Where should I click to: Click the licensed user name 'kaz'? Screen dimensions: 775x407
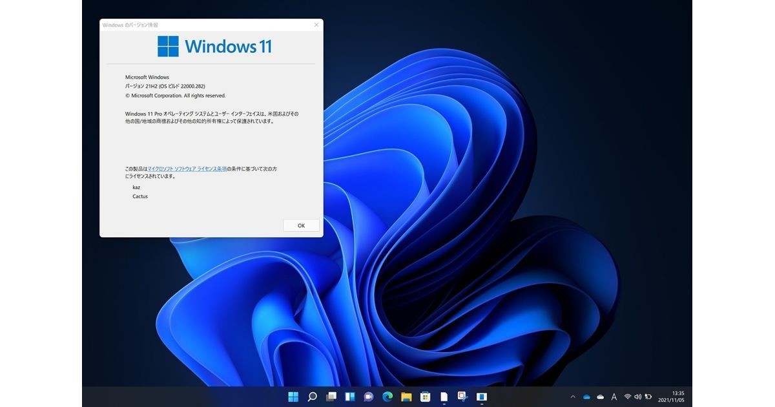(x=137, y=187)
